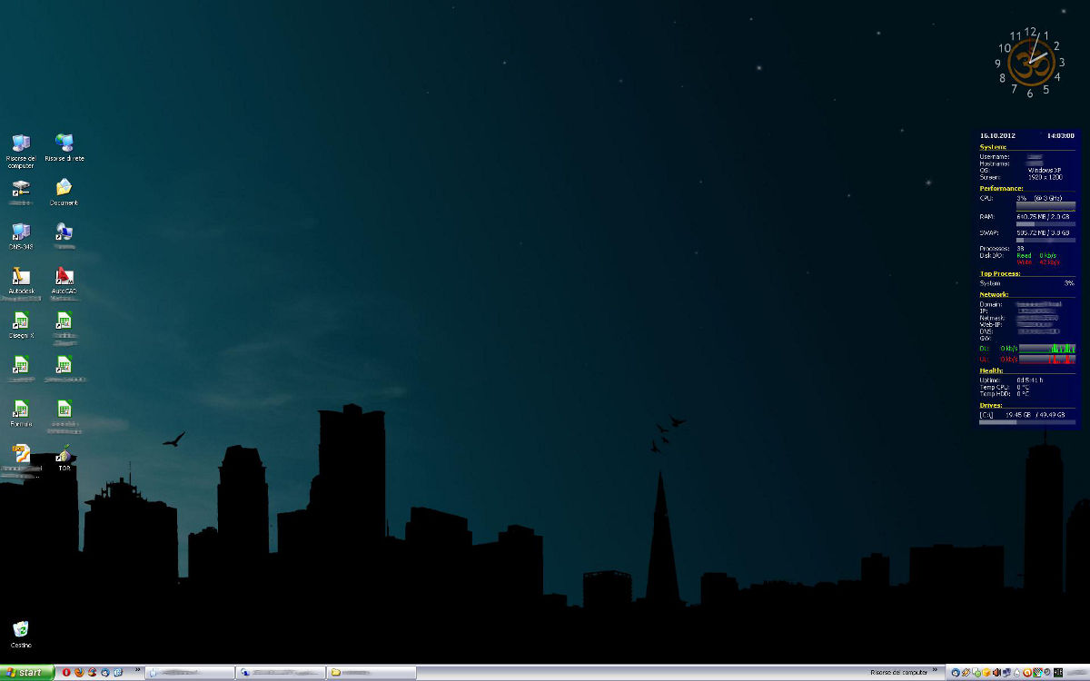Launch the TOR browser shortcut
This screenshot has height=681, width=1090.
tap(64, 454)
